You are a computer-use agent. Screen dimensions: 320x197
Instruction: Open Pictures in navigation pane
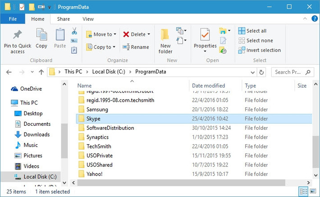(28, 156)
